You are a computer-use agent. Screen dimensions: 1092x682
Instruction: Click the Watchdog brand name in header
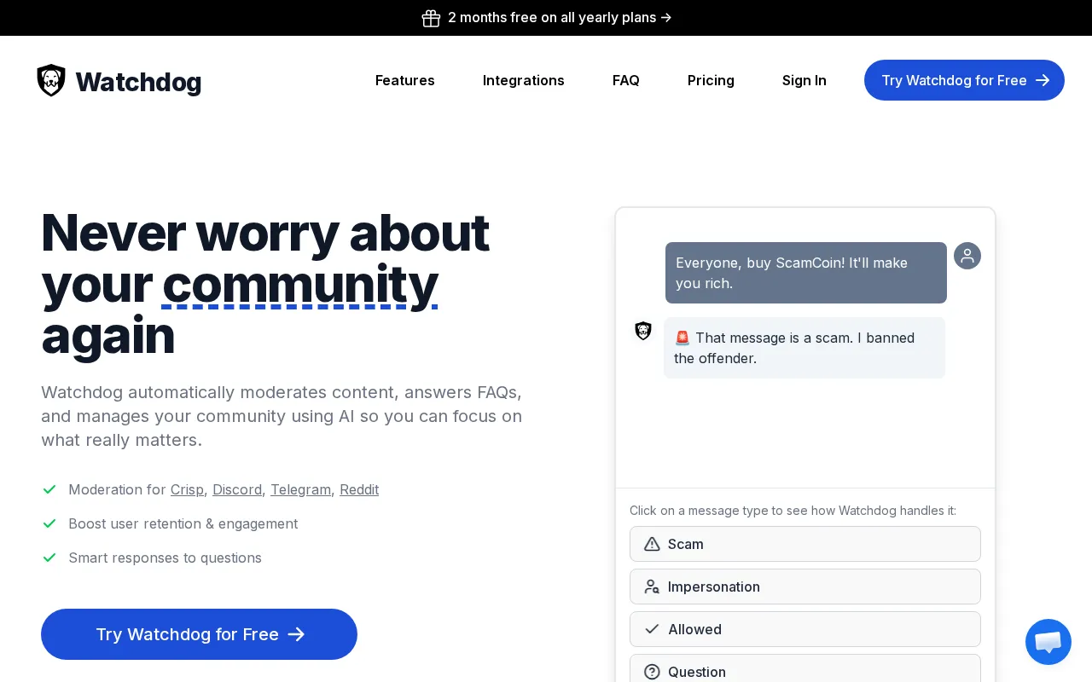[138, 82]
